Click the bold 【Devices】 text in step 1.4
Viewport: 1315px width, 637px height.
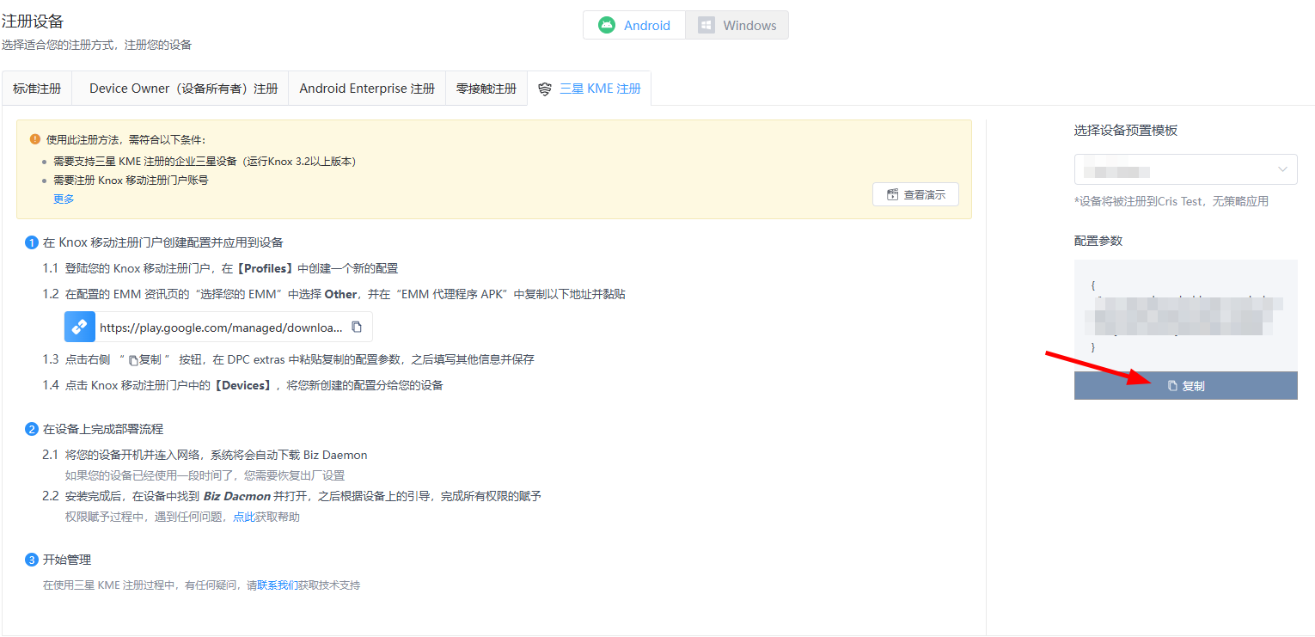242,385
